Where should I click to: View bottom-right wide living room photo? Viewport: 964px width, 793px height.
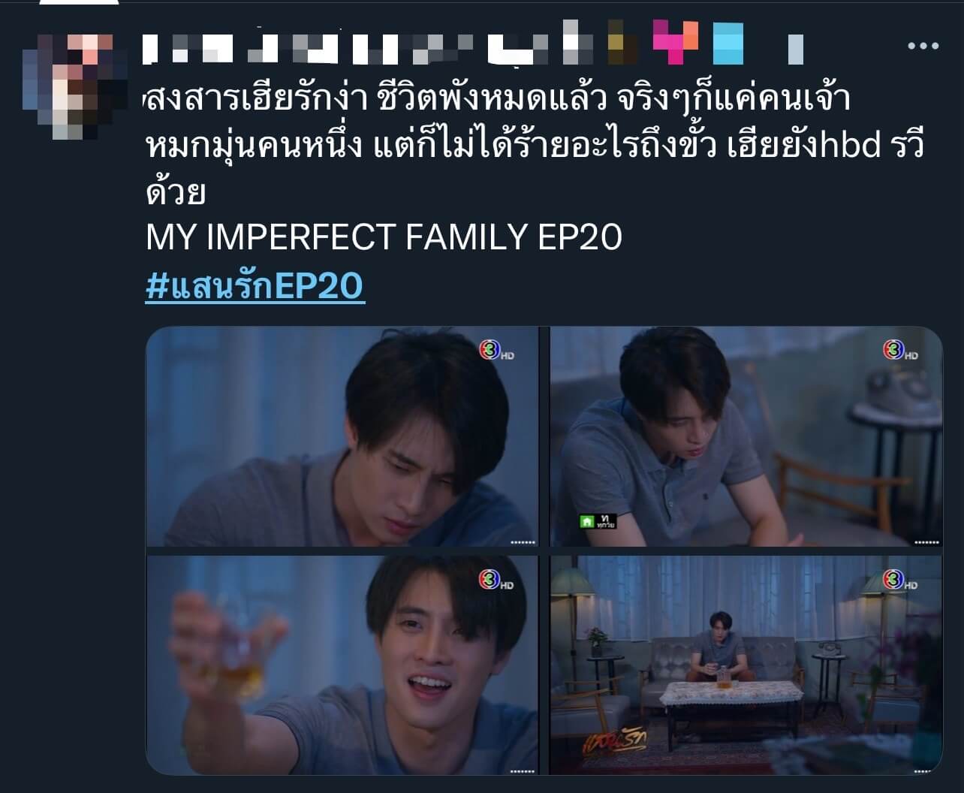click(x=746, y=665)
